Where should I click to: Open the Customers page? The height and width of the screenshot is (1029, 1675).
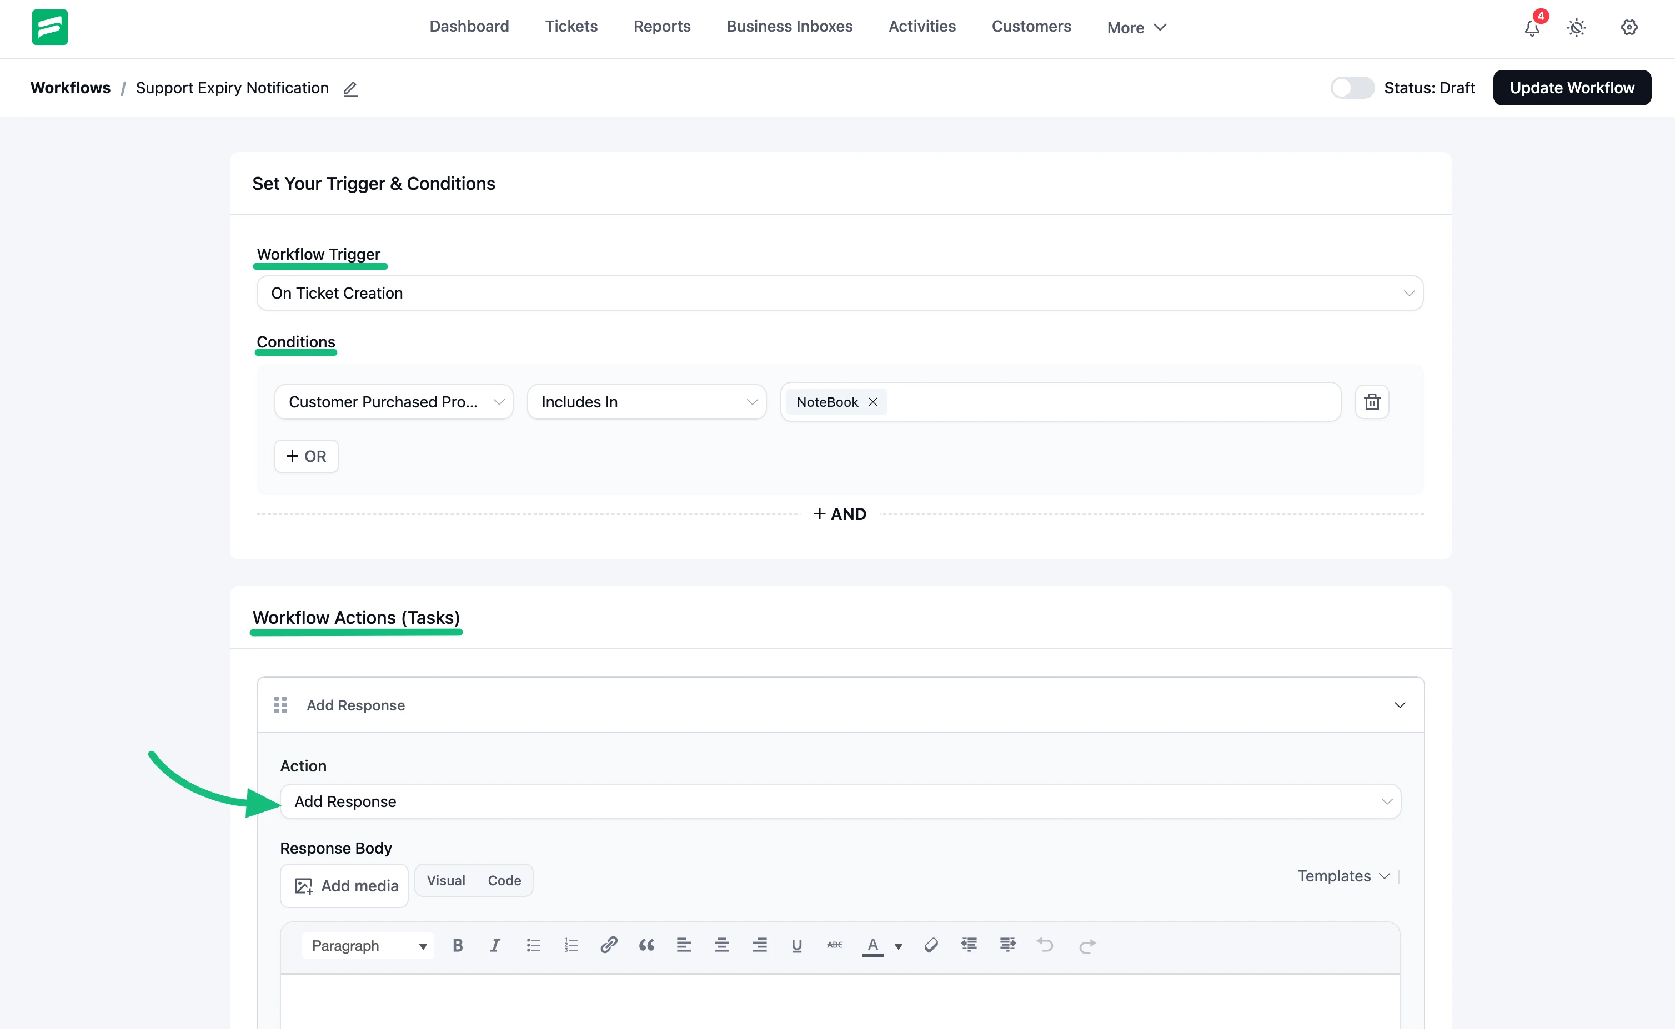(1031, 27)
